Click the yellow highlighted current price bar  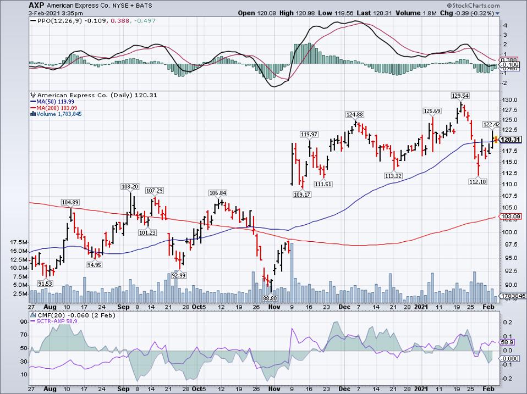[495, 140]
